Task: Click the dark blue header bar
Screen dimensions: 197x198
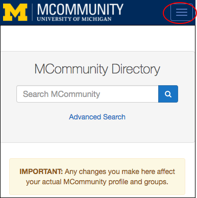Action: (97, 13)
